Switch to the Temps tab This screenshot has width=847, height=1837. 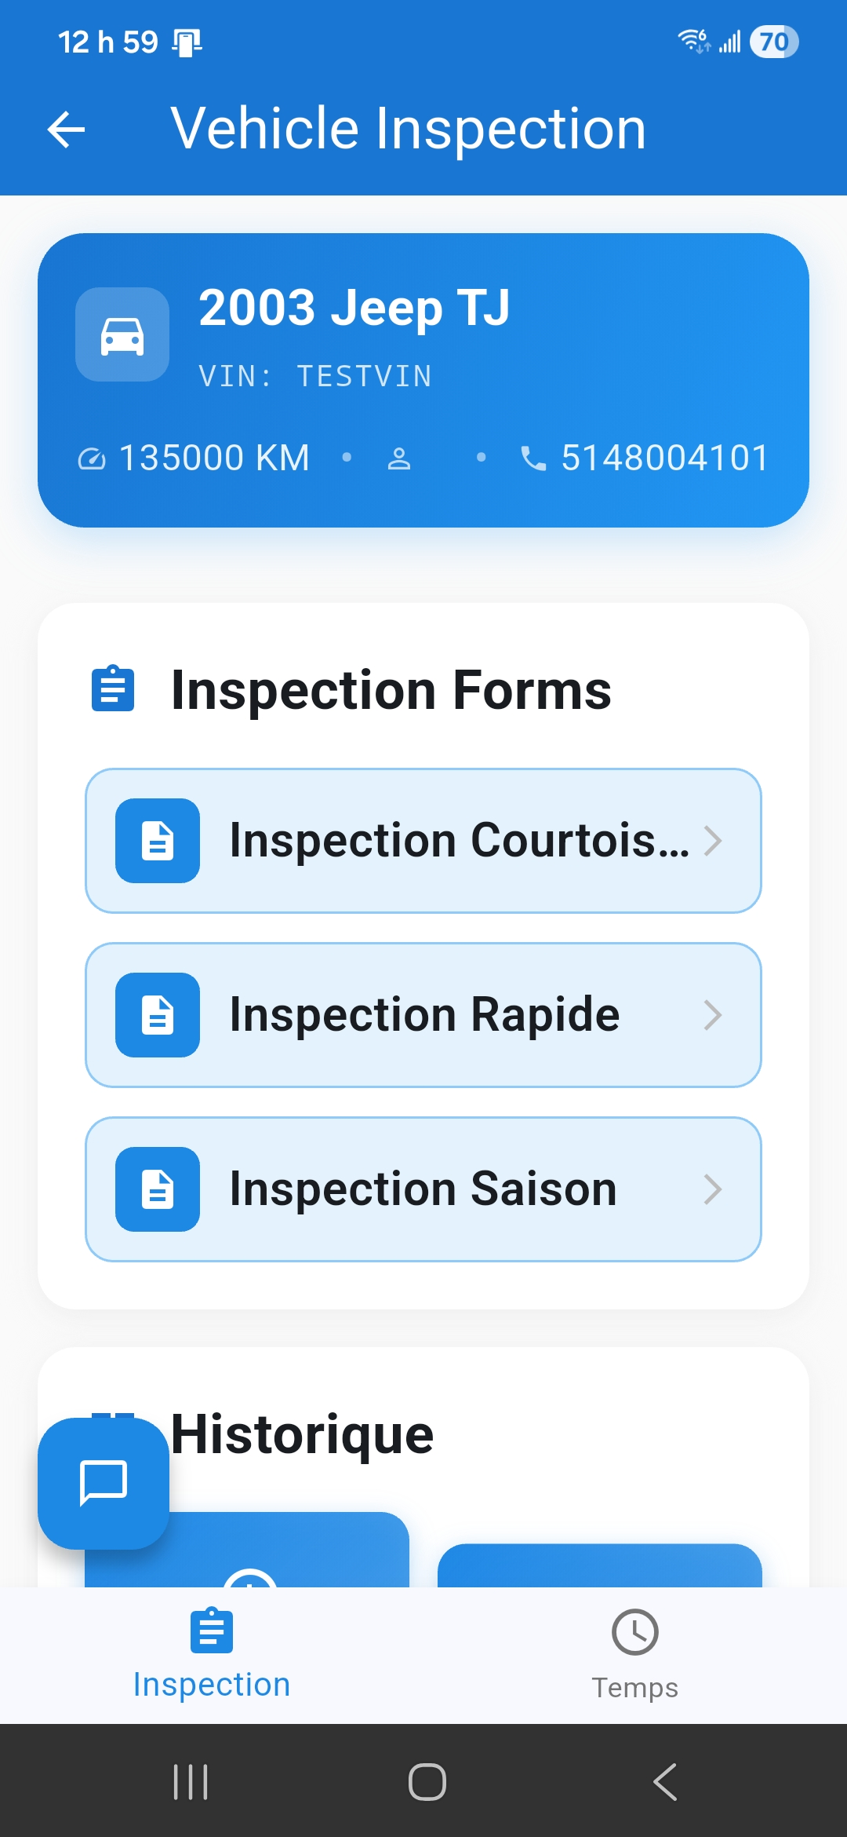tap(634, 1656)
